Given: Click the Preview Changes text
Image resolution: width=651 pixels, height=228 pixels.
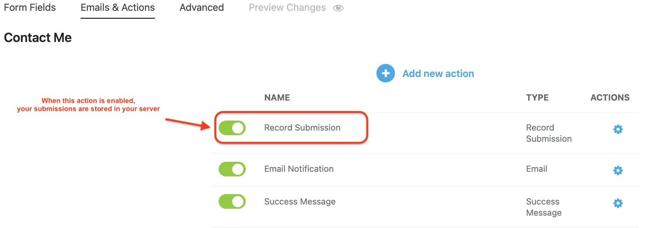Looking at the screenshot, I should 287,8.
